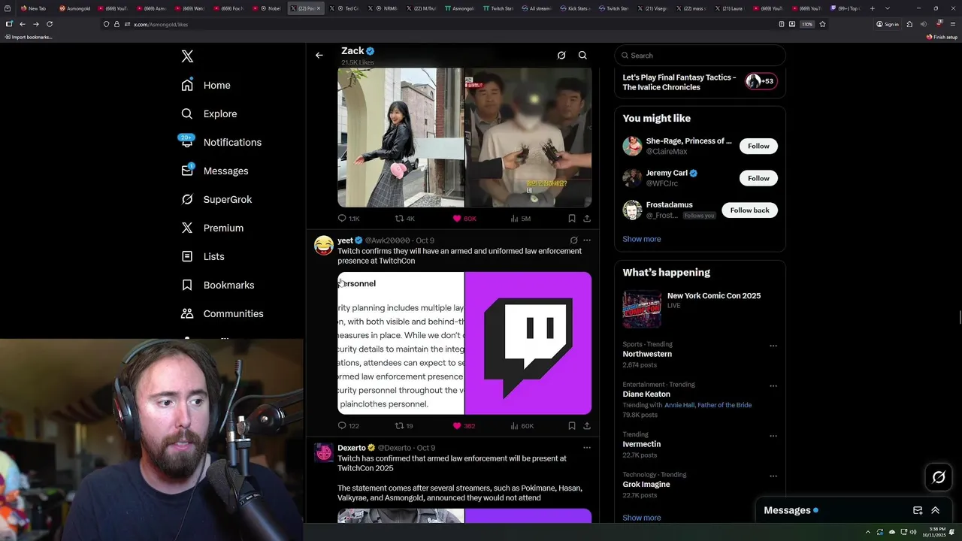The height and width of the screenshot is (541, 962).
Task: Open the Twitch logo image in yeet's post
Action: (x=528, y=343)
